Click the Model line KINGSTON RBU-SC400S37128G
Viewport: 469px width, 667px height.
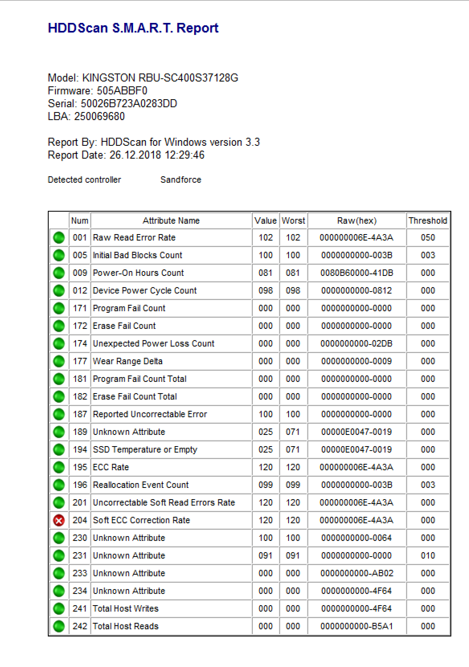(x=143, y=78)
